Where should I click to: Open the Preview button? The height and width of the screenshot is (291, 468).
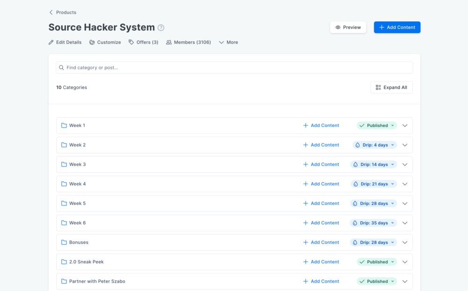[348, 28]
